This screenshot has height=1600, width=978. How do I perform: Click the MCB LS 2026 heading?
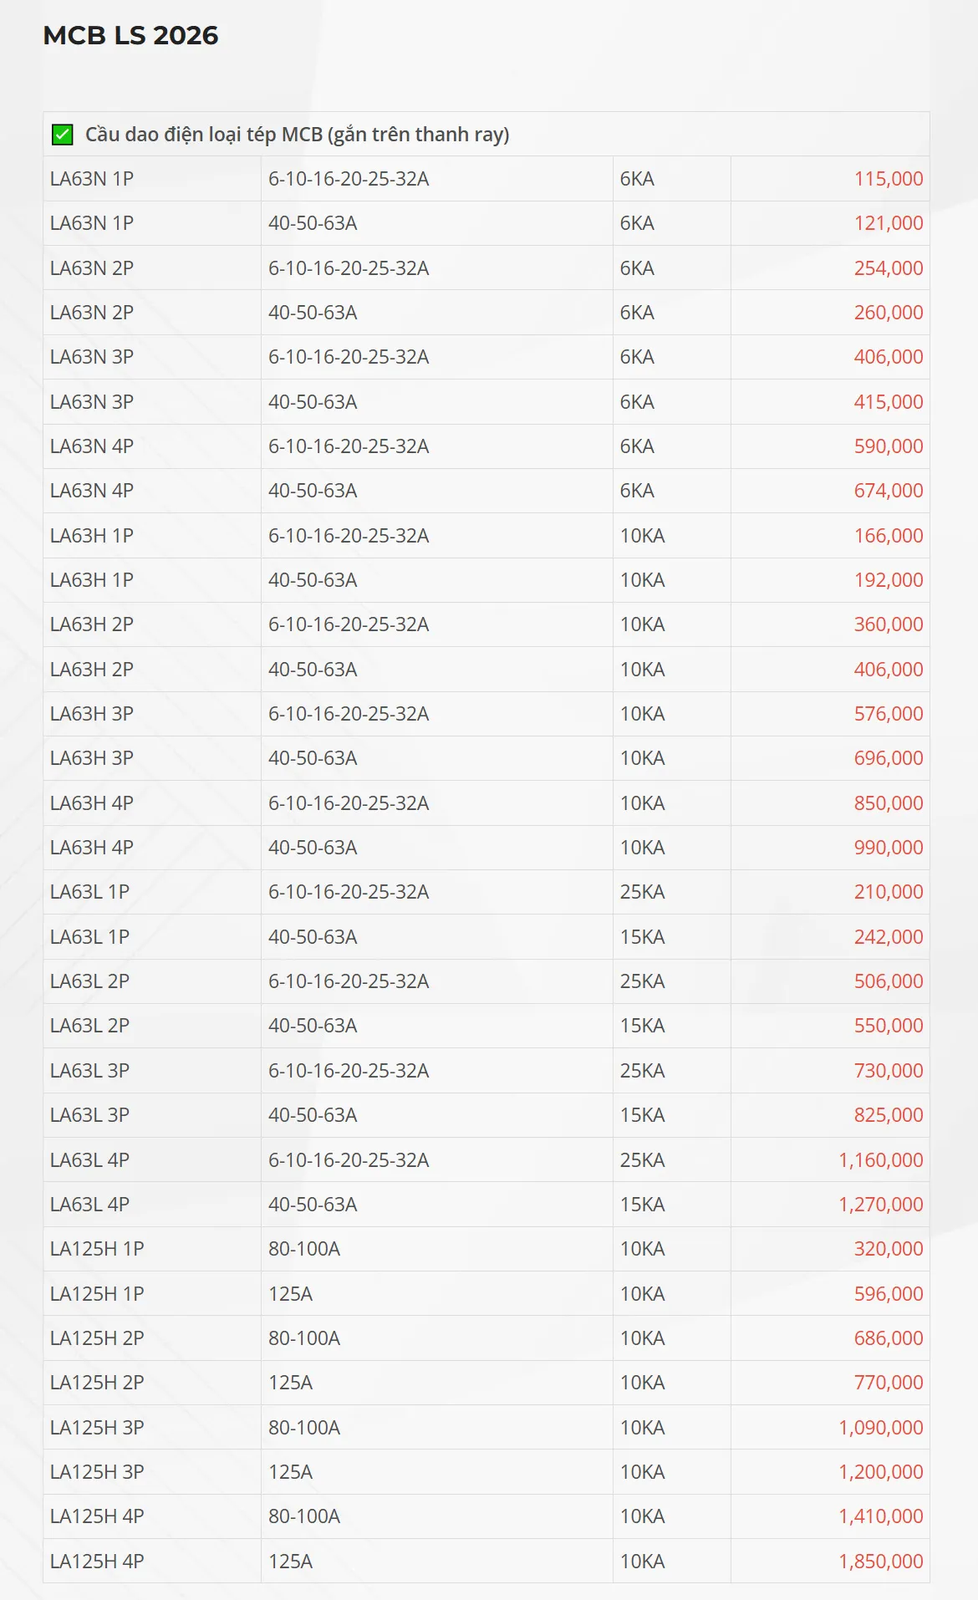click(x=130, y=35)
